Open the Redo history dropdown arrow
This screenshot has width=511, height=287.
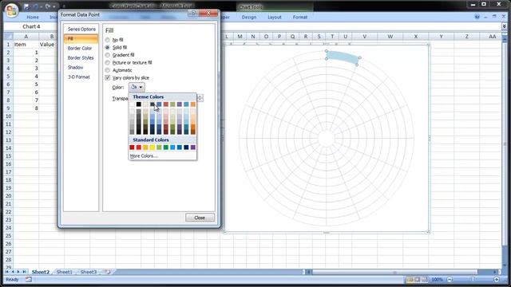(x=54, y=7)
